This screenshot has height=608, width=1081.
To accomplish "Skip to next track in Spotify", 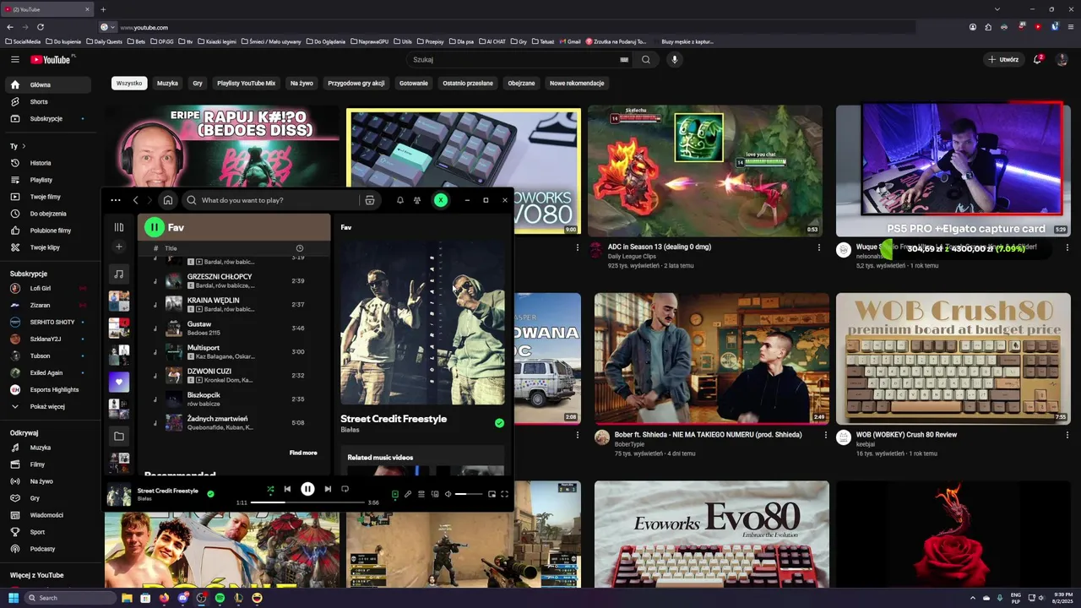I will point(328,489).
